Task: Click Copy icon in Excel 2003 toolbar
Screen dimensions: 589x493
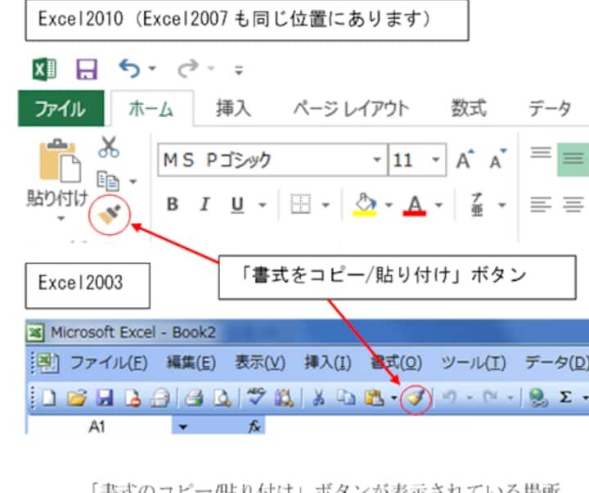Action: pos(346,398)
